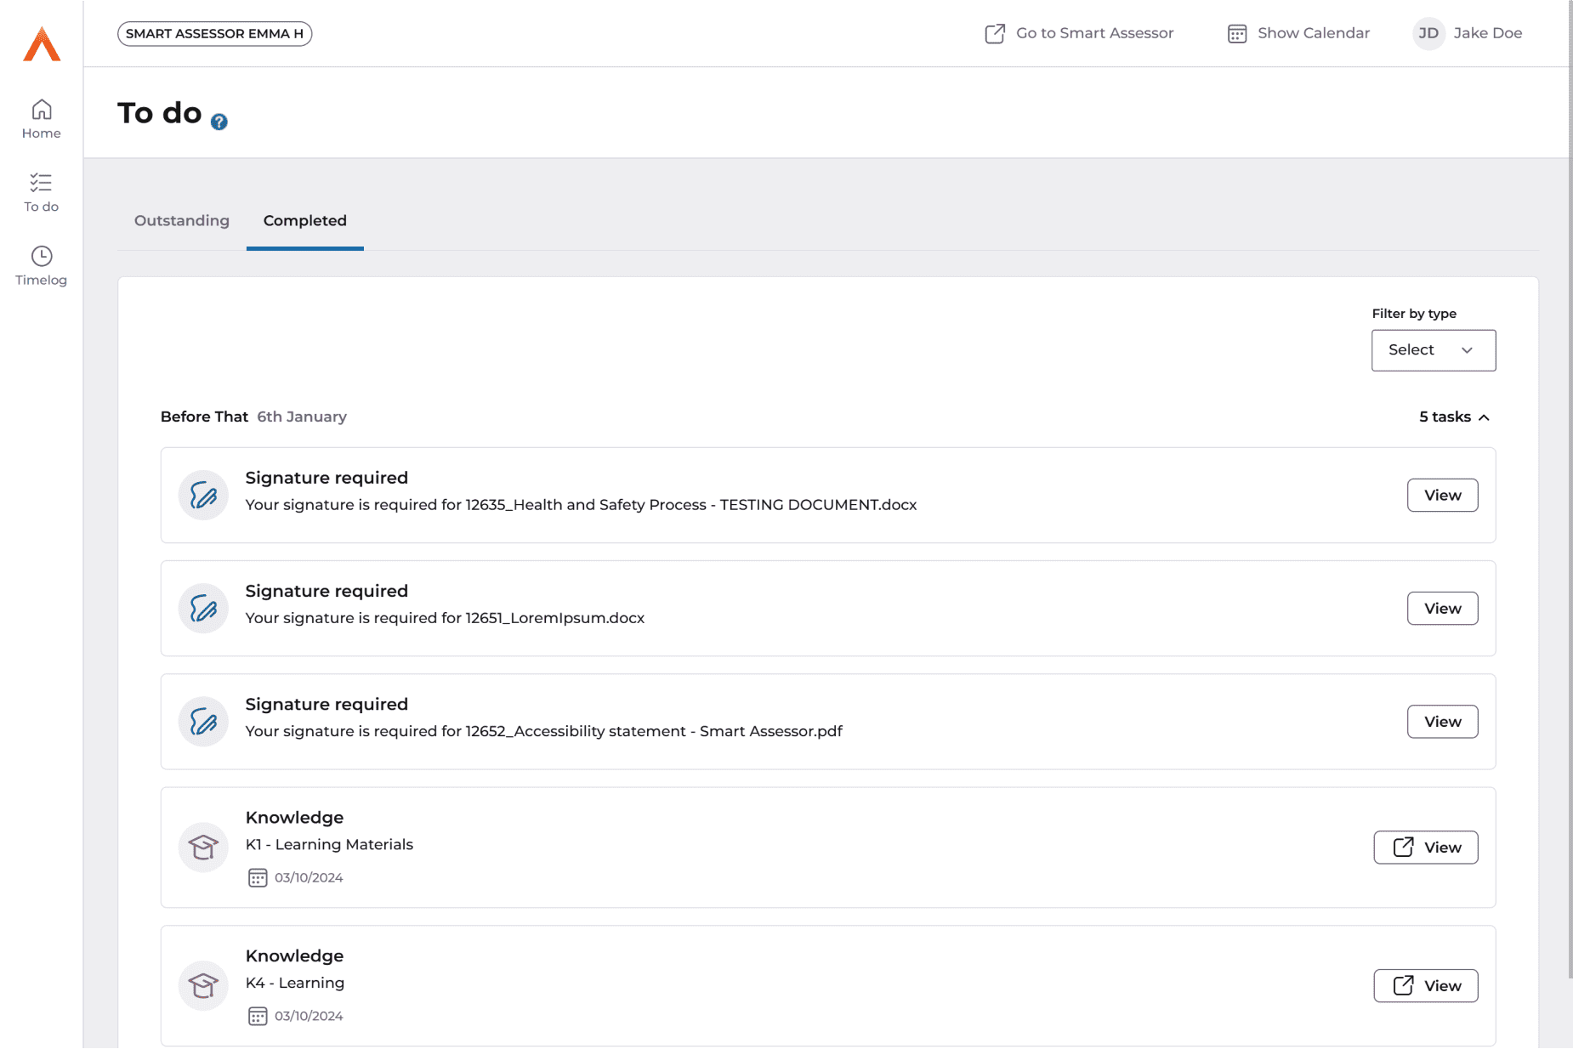This screenshot has height=1049, width=1573.
Task: Click the Smart Assessor Emma H badge
Action: click(214, 33)
